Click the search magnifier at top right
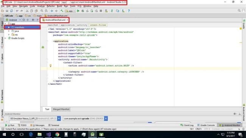This screenshot has width=246, height=138. pos(239,11)
